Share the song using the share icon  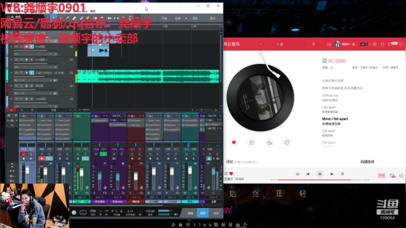click(x=287, y=142)
